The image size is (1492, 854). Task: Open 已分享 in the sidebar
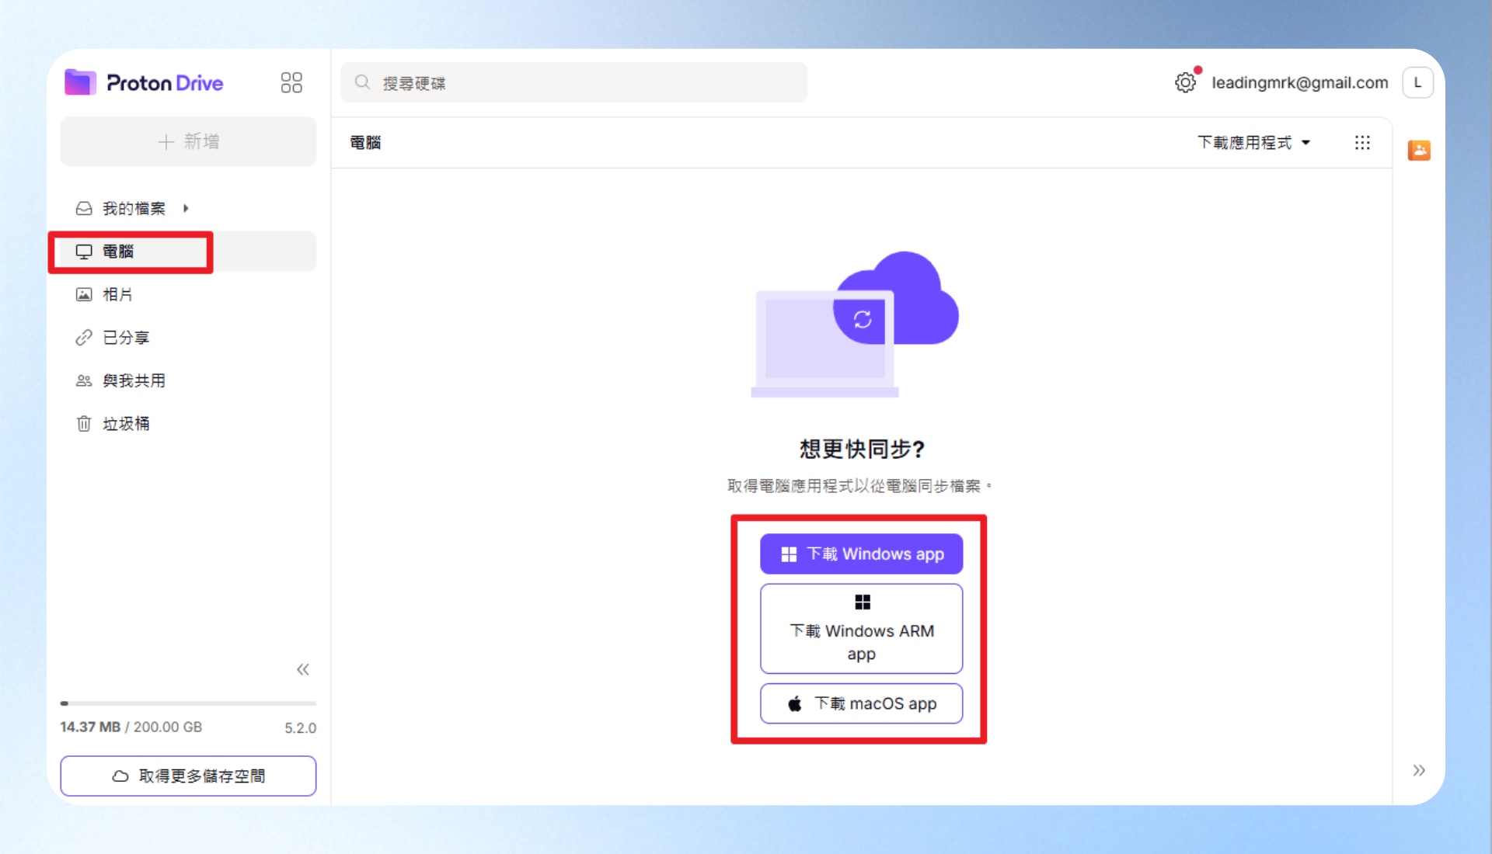click(x=188, y=338)
